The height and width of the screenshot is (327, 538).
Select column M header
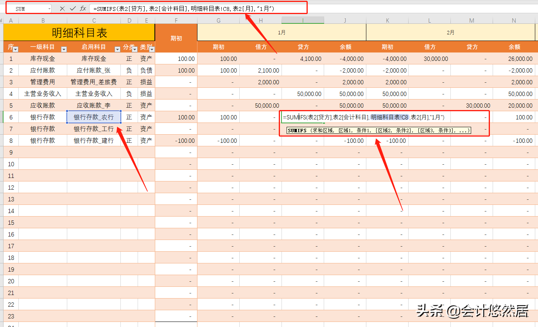click(x=472, y=20)
